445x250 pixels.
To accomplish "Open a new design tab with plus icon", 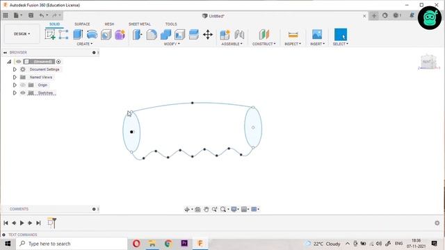I will 374,15.
